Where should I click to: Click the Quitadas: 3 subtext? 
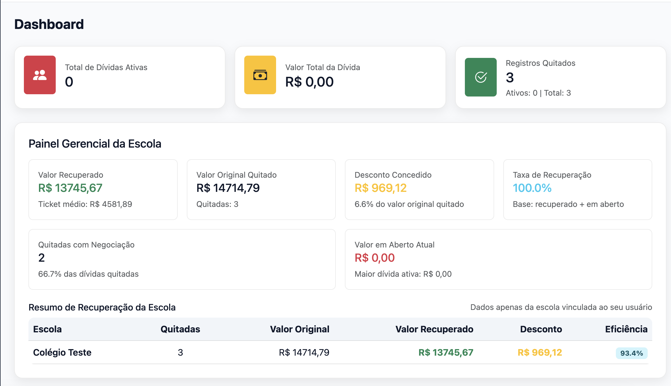[218, 204]
